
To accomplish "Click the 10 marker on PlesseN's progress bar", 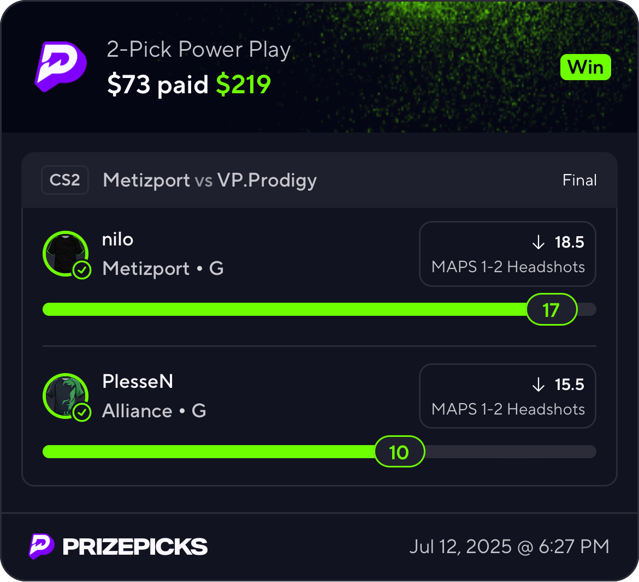I will point(399,452).
